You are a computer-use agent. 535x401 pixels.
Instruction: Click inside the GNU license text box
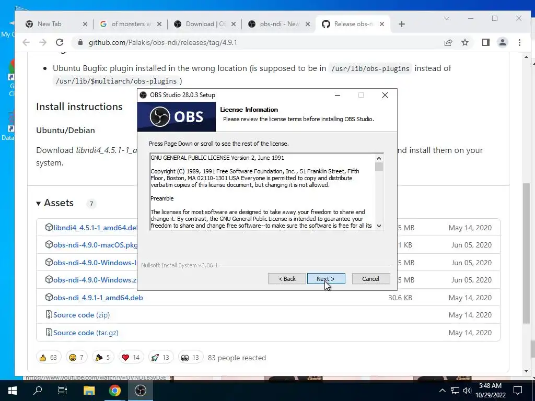(262, 192)
